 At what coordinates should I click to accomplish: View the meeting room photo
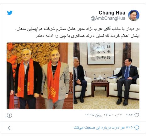click(x=106, y=76)
